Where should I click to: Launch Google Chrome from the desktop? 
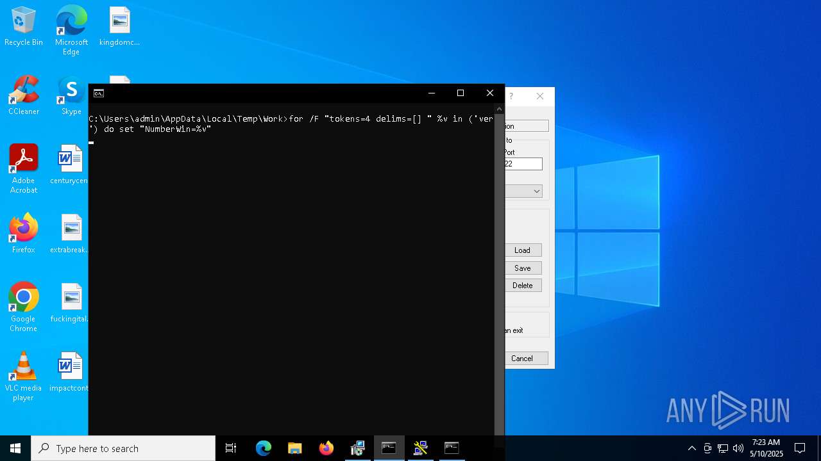(24, 307)
